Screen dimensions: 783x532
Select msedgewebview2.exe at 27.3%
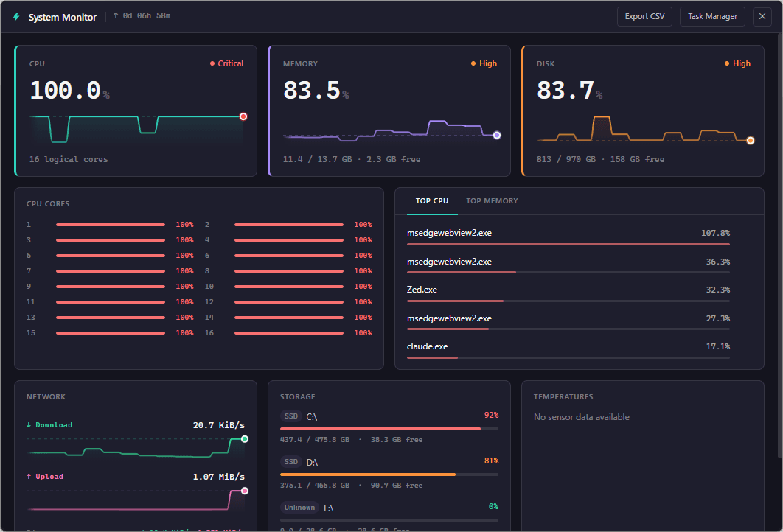coord(568,322)
